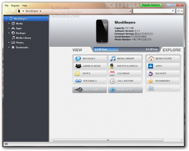Click the right scroll arrow of the horizontal scrollbar
This screenshot has width=189, height=151.
(x=181, y=140)
